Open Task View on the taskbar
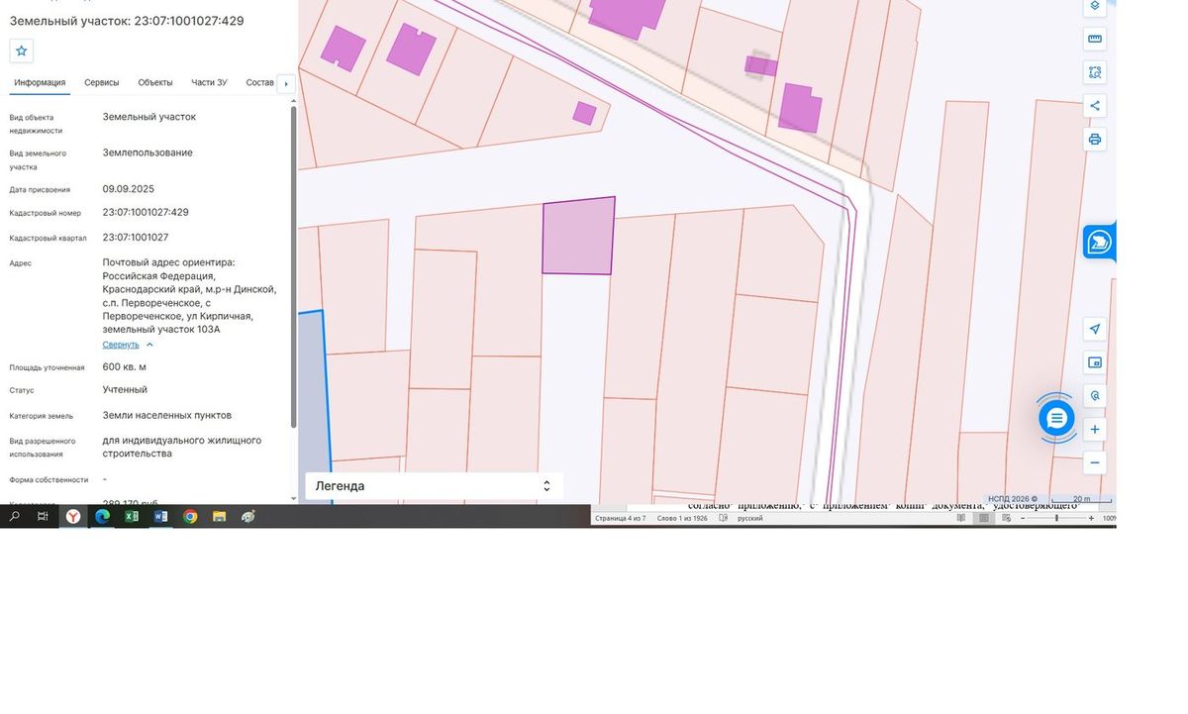This screenshot has height=714, width=1188. coord(43,516)
